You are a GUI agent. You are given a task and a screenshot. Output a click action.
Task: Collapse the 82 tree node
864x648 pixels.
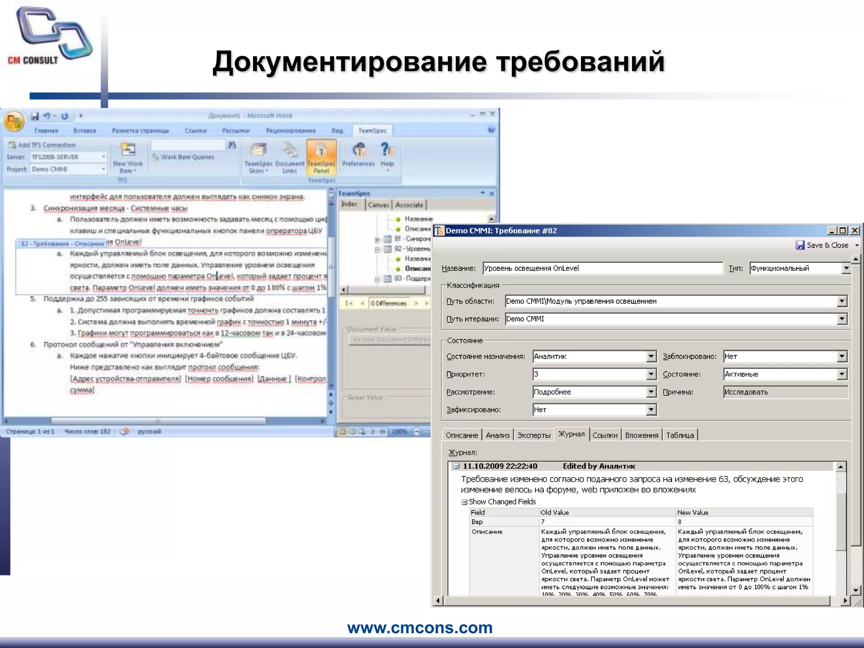point(377,249)
